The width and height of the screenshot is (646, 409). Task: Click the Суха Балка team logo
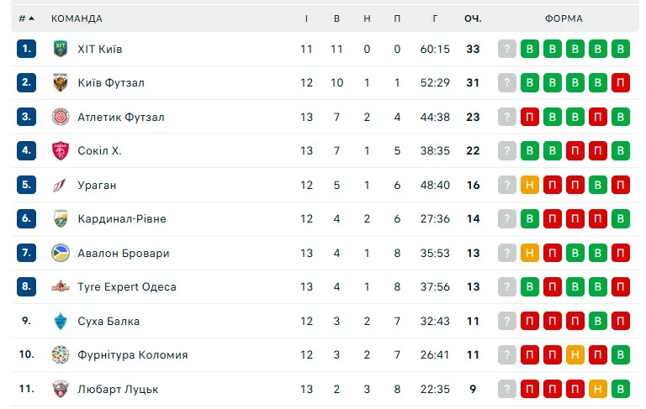pos(61,321)
